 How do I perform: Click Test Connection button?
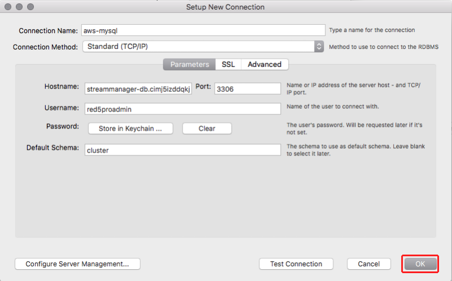coord(296,264)
